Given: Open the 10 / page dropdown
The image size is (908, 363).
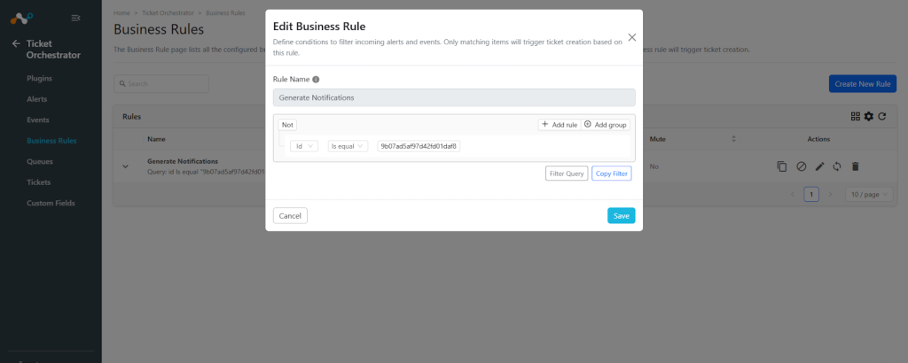Looking at the screenshot, I should click(x=869, y=195).
